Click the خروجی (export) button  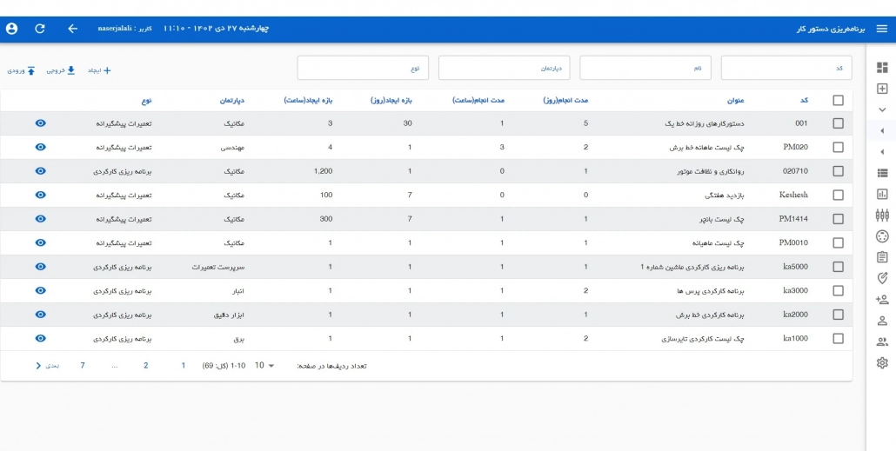pos(61,70)
